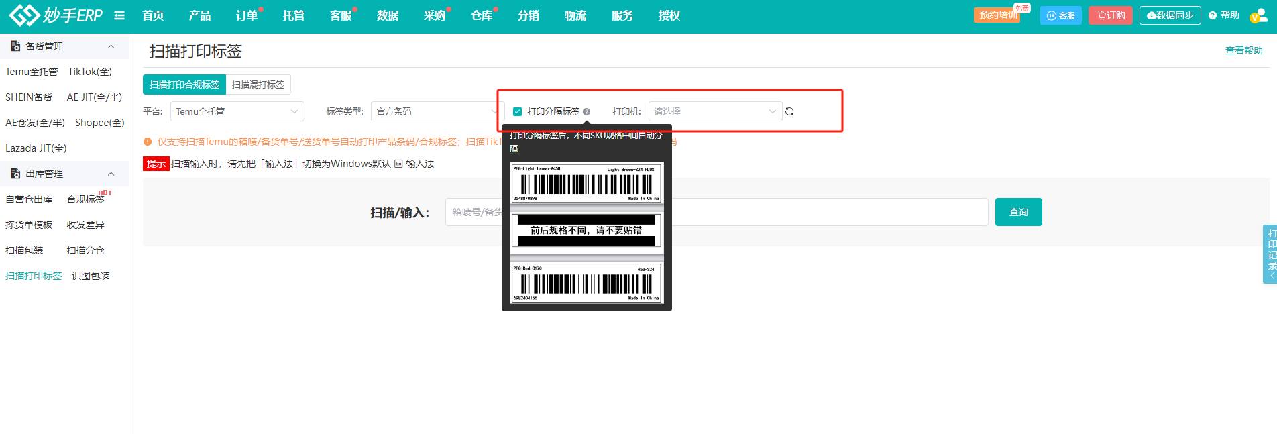Open the user avatar icon
The height and width of the screenshot is (434, 1277).
(1258, 15)
